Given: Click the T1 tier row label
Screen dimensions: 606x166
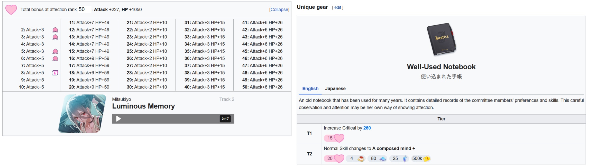Looking at the screenshot, I should (309, 133).
